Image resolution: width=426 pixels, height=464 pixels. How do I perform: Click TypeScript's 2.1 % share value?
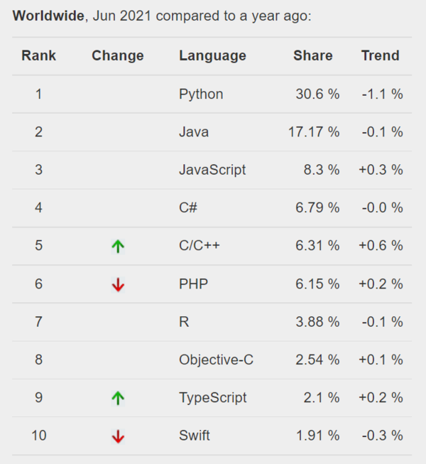coord(320,398)
